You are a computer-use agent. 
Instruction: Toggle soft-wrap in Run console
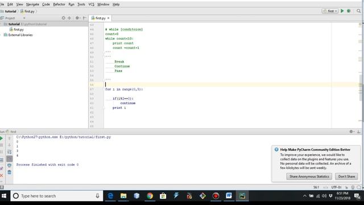[x=9, y=152]
